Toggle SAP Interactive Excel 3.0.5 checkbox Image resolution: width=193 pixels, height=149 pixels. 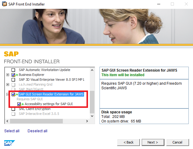13,114
